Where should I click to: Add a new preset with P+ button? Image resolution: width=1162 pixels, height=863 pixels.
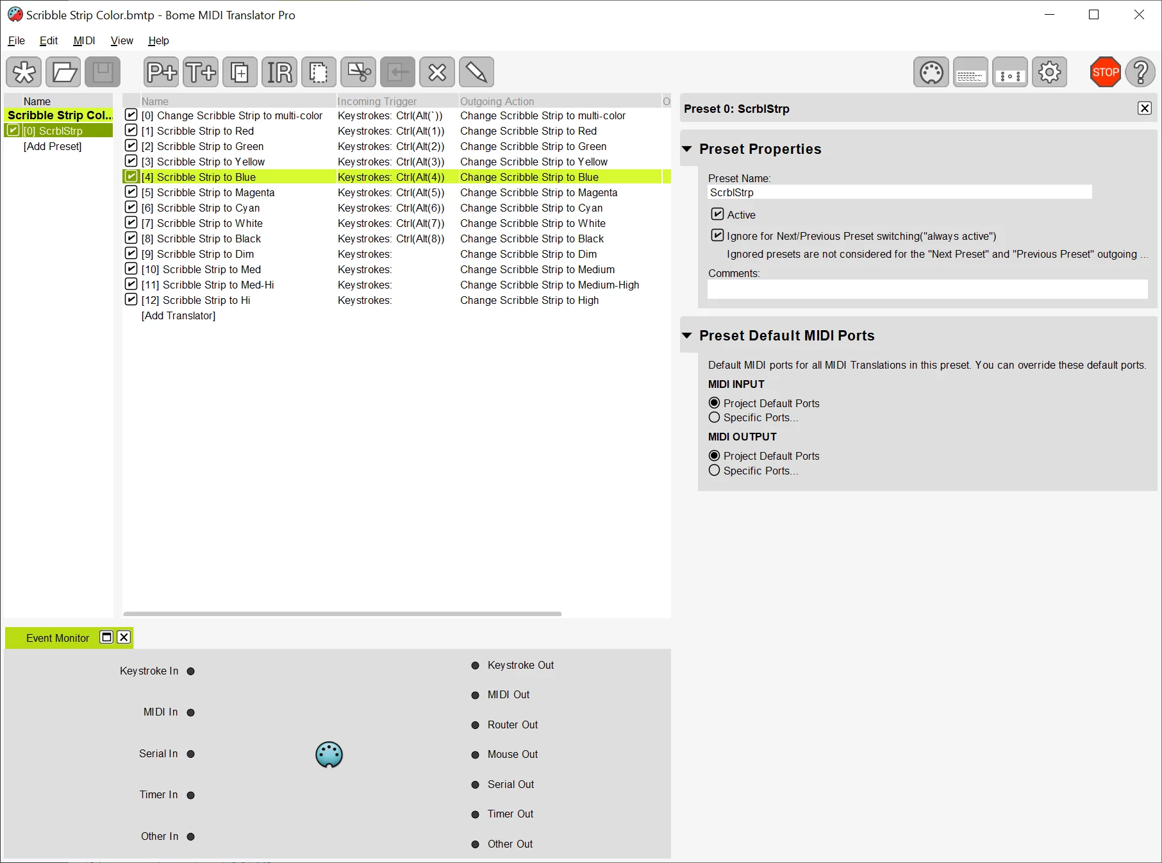(162, 72)
